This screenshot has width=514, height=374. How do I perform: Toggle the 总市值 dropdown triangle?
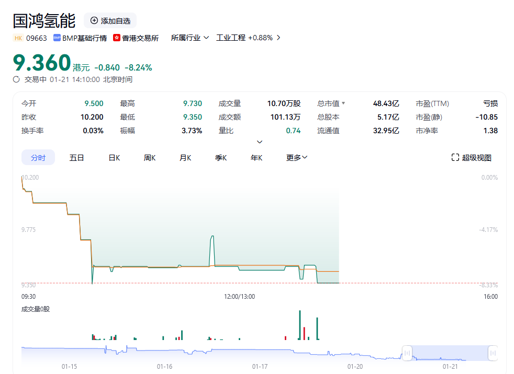(x=343, y=103)
